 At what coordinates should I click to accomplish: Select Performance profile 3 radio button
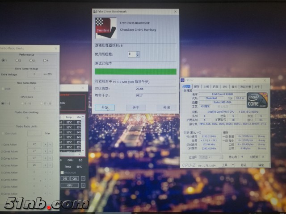(30, 60)
